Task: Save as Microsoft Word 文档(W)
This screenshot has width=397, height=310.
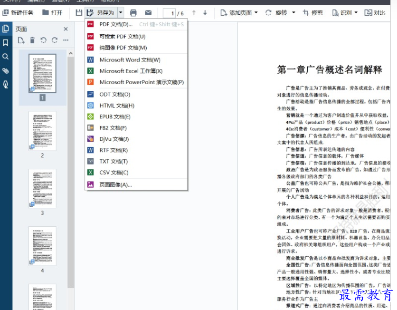Action: click(136, 60)
